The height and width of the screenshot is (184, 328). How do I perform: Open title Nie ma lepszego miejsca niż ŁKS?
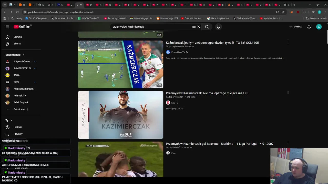click(207, 93)
